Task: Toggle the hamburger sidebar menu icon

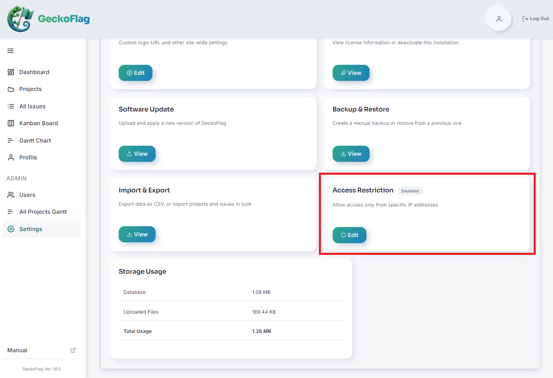Action: coord(10,51)
